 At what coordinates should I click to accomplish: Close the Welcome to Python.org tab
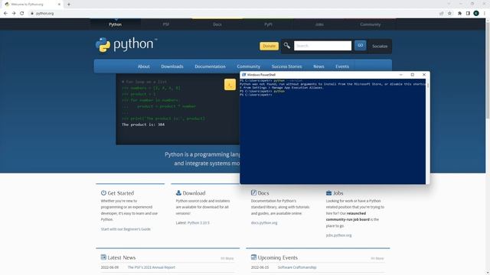click(x=59, y=5)
